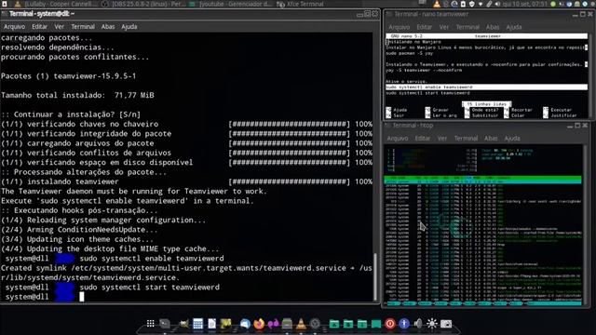Open the text document app in dock
596x335 pixels.
[211, 324]
